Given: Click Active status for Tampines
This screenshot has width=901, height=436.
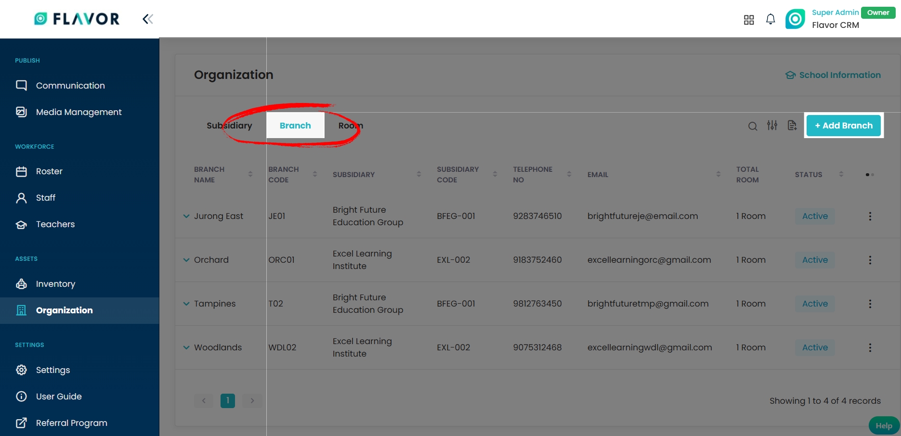Looking at the screenshot, I should pos(815,304).
